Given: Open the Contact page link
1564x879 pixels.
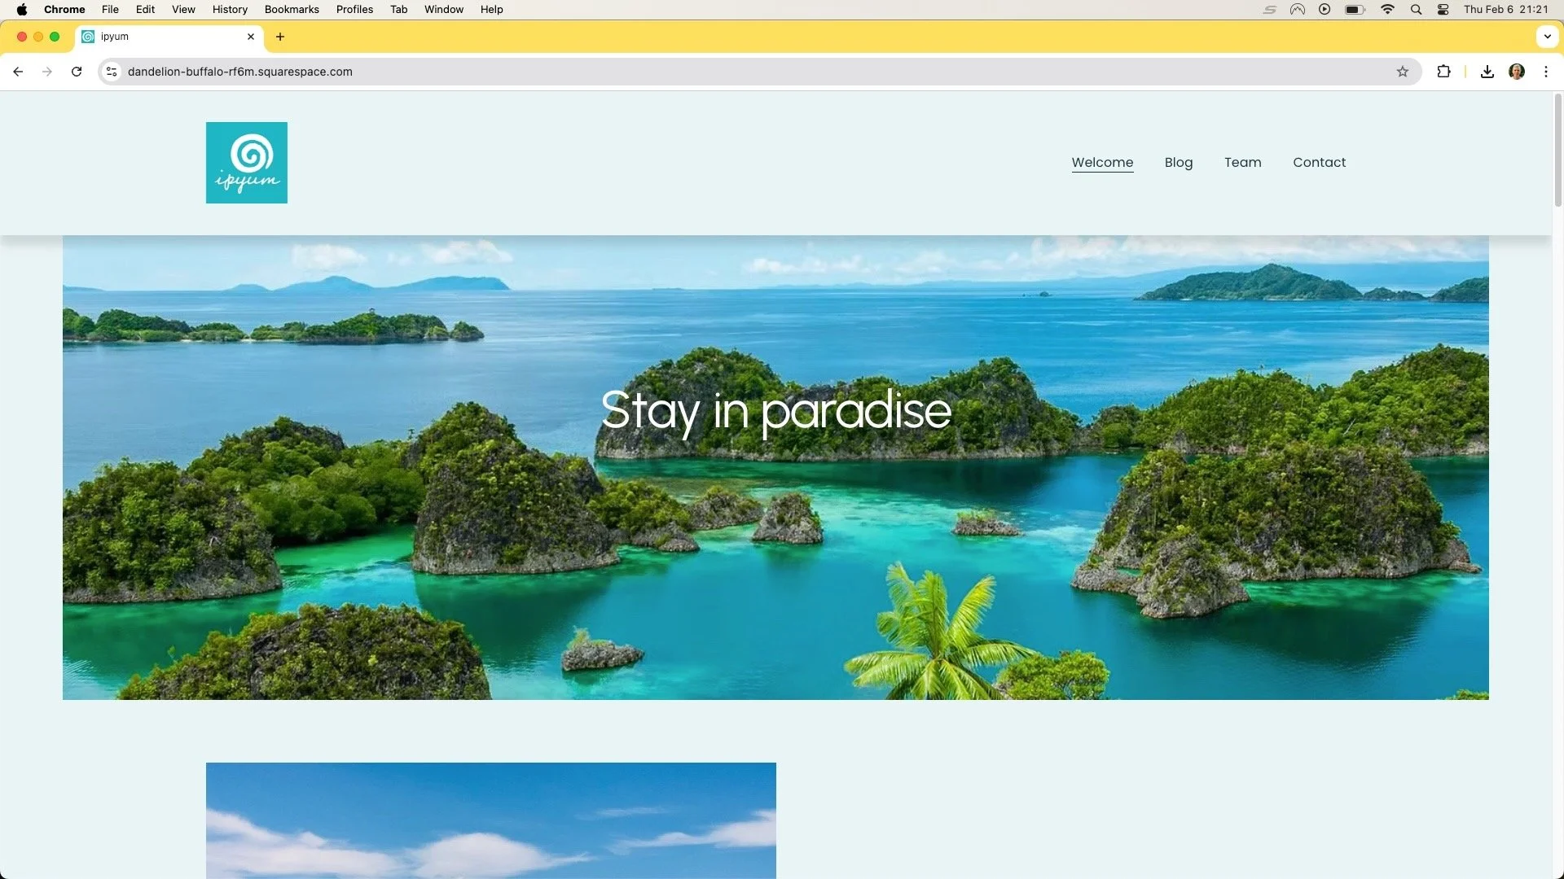Looking at the screenshot, I should tap(1319, 162).
